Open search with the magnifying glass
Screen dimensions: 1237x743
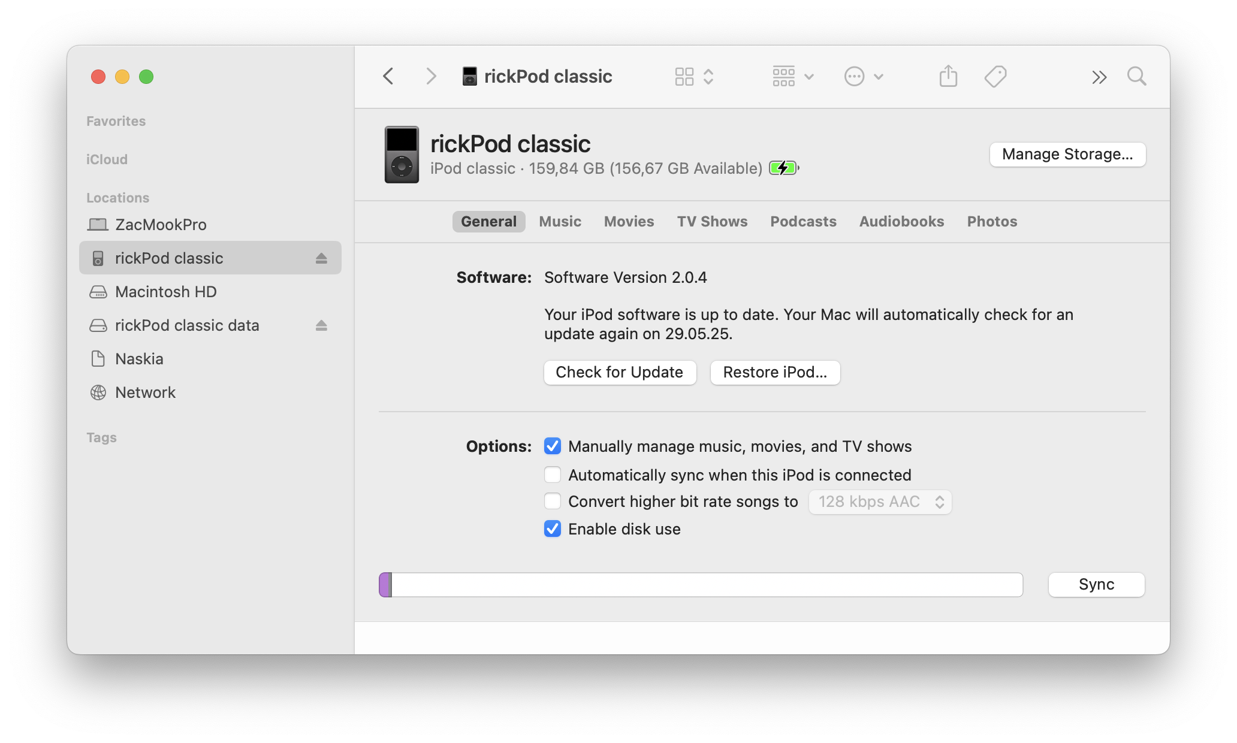1136,76
